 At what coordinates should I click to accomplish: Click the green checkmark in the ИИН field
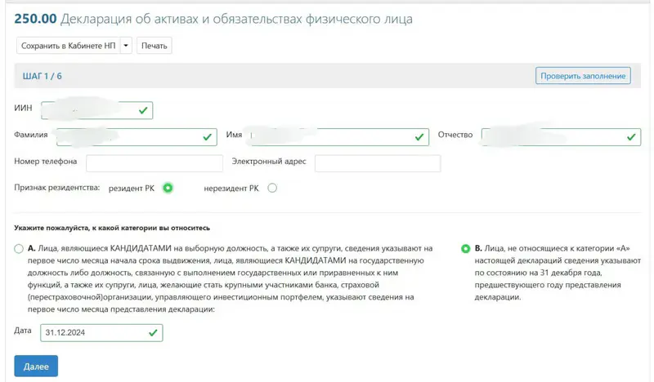click(x=143, y=110)
